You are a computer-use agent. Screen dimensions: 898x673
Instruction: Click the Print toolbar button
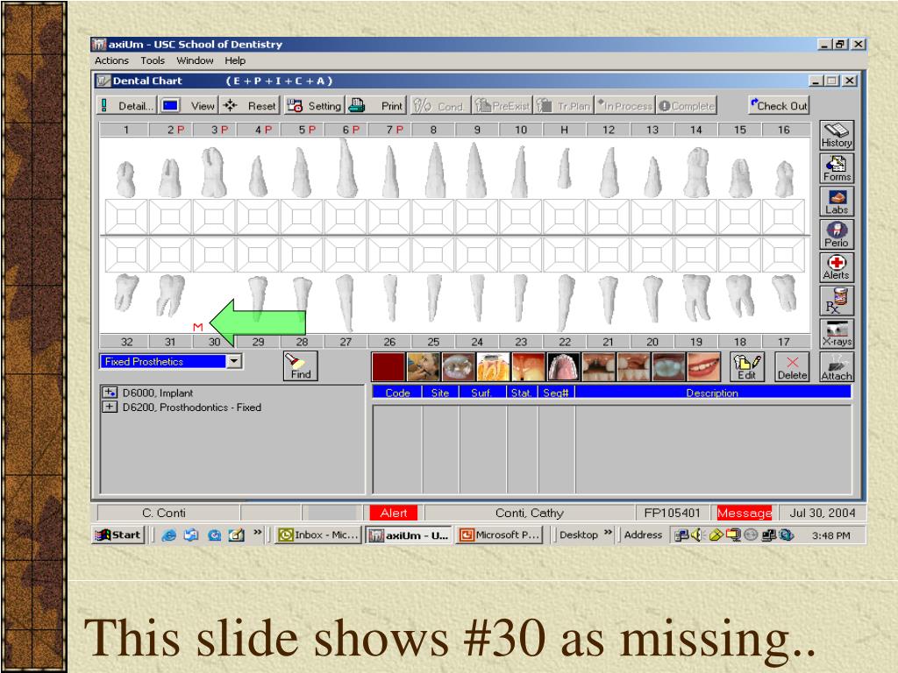(x=376, y=106)
